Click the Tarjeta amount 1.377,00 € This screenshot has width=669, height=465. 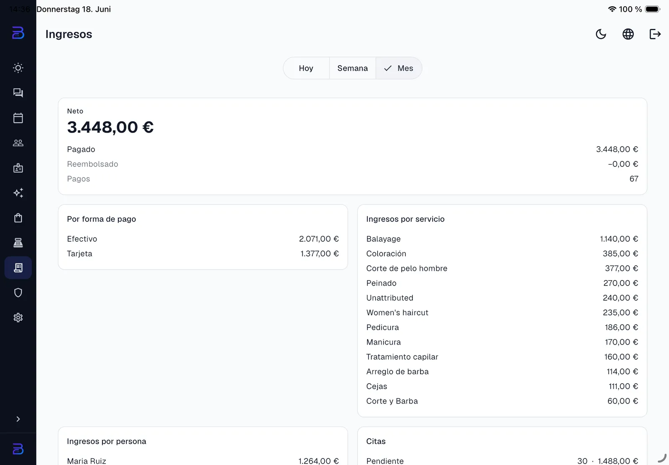click(x=319, y=253)
